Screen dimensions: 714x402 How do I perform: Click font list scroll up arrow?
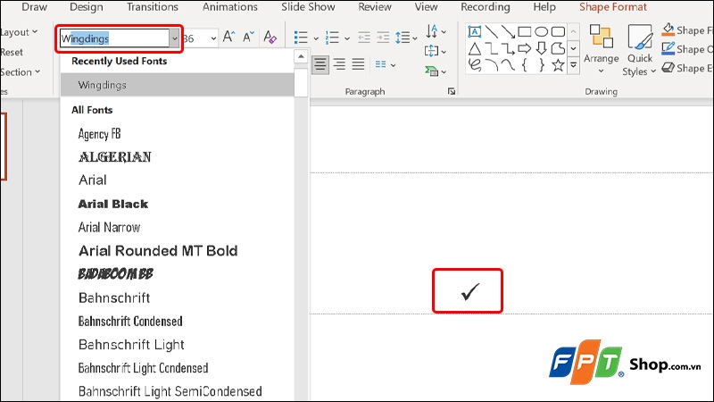[301, 56]
